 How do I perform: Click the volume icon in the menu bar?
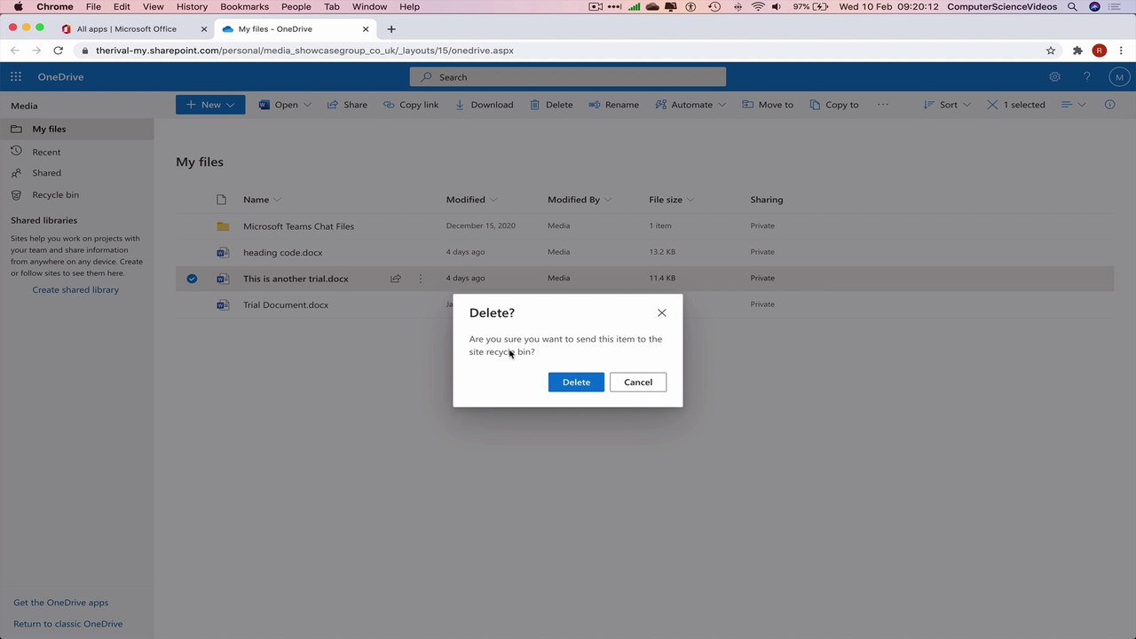point(777,7)
